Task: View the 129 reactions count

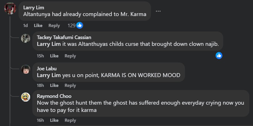Action: tap(71, 26)
